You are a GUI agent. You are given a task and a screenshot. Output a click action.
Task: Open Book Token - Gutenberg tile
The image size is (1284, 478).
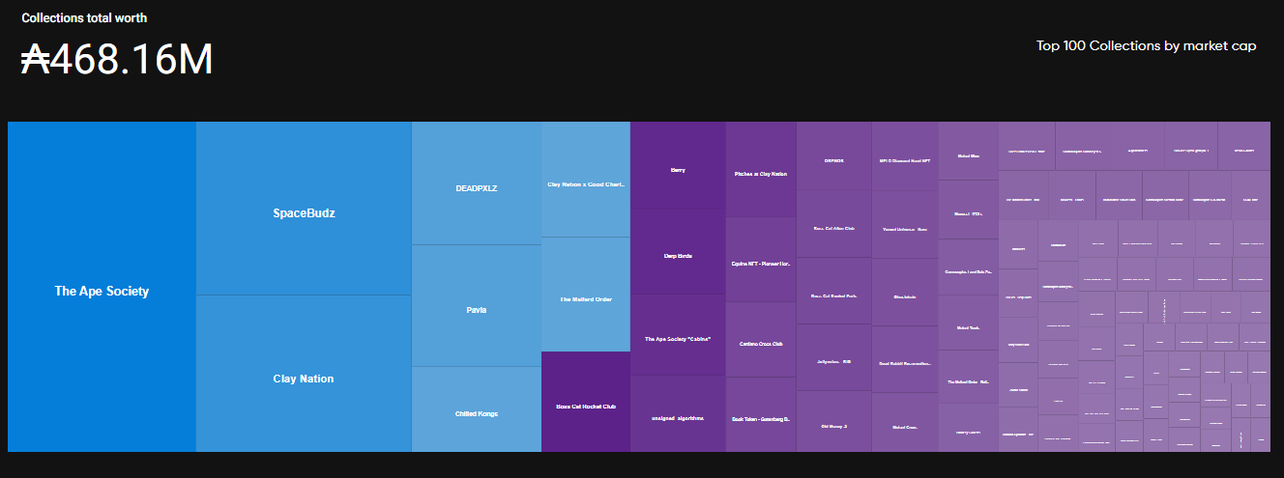pyautogui.click(x=761, y=415)
